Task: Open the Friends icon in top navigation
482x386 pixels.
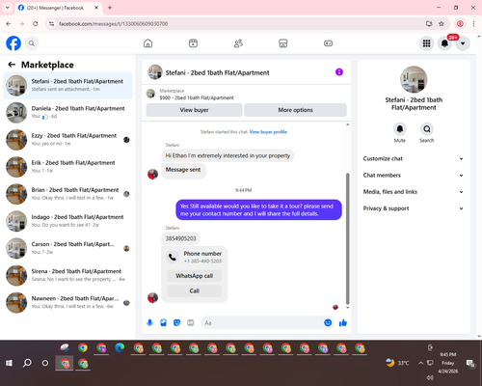Action: [238, 43]
